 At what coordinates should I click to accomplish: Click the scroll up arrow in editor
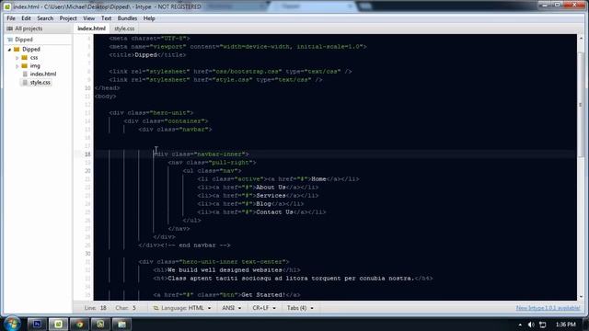coord(581,39)
